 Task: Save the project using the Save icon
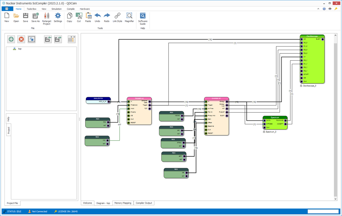[x=25, y=17]
